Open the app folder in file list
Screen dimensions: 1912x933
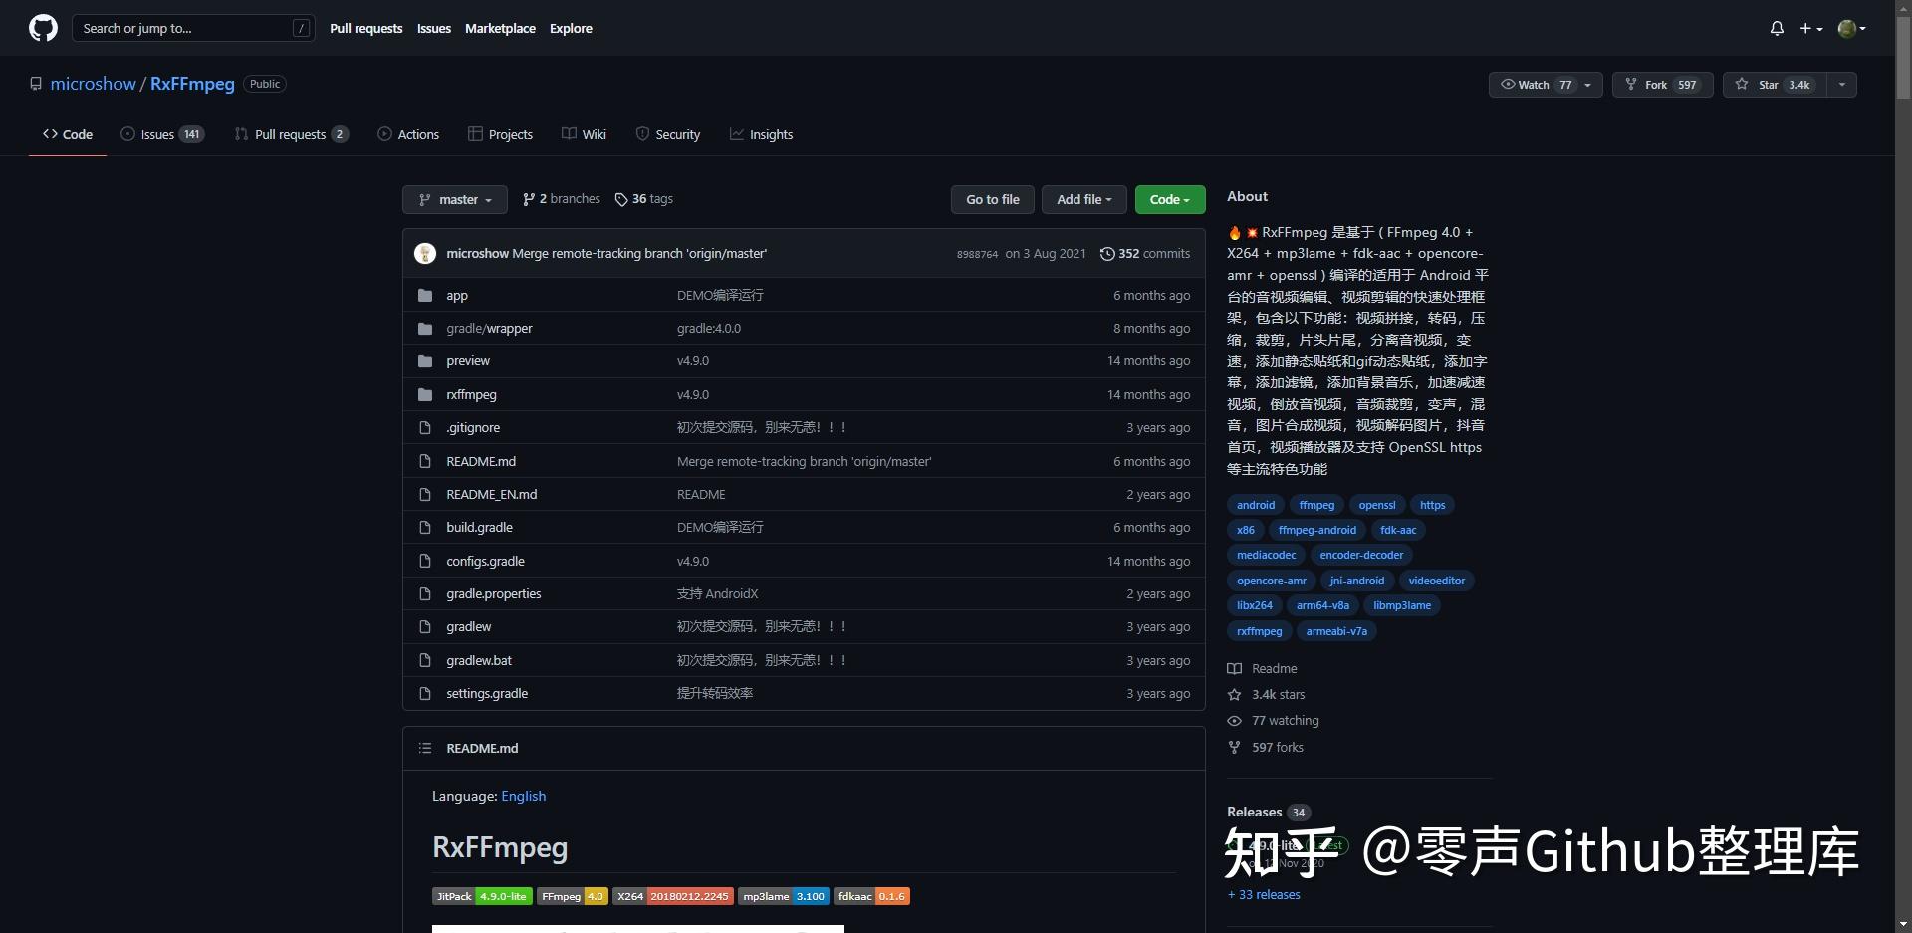(456, 295)
